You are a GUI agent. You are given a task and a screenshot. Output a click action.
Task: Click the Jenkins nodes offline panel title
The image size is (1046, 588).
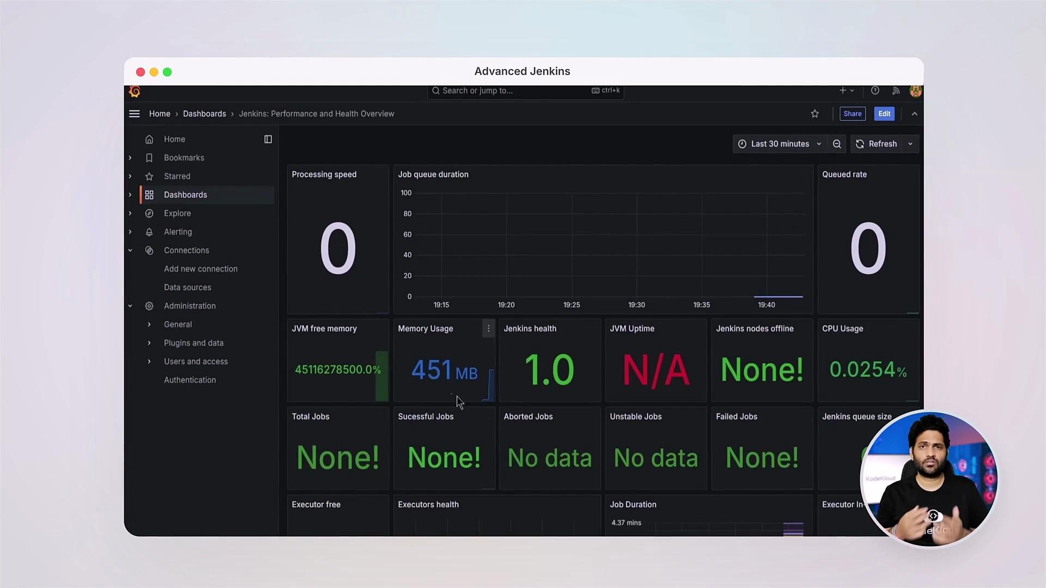click(755, 328)
